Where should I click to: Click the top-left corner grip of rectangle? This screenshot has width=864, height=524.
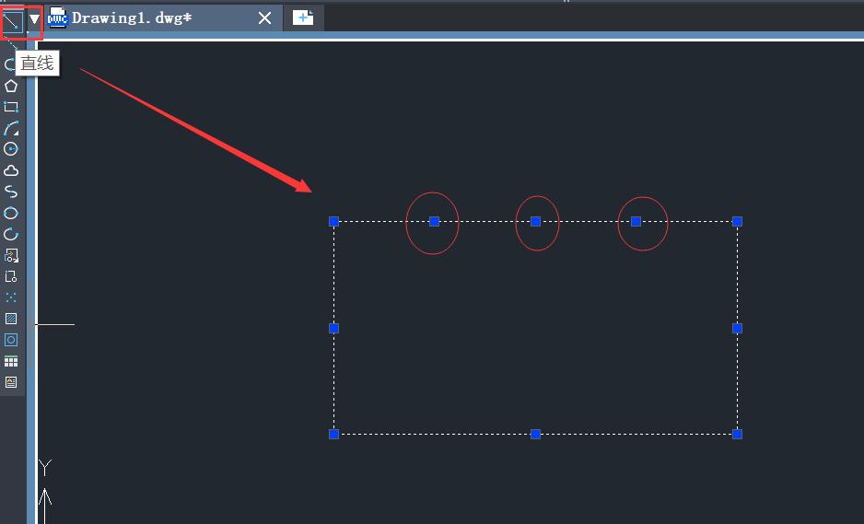pyautogui.click(x=334, y=222)
